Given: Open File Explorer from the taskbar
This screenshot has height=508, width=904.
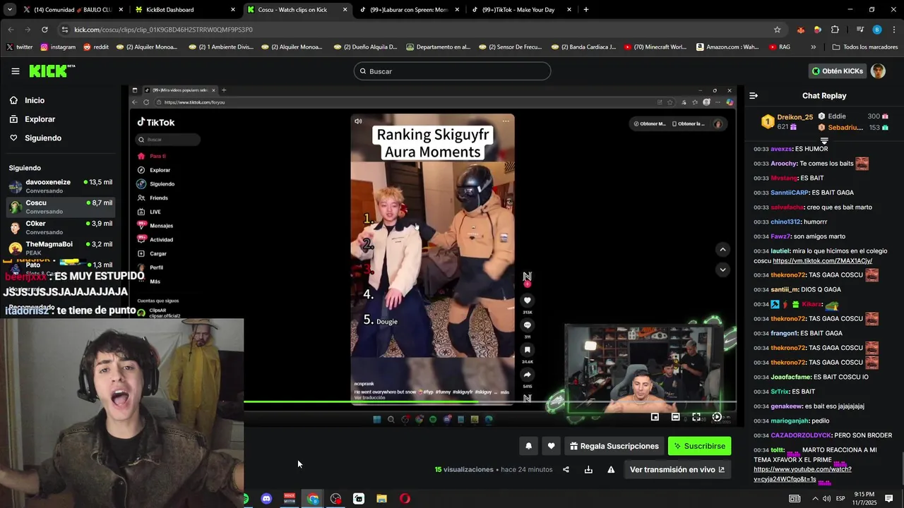Looking at the screenshot, I should (381, 499).
